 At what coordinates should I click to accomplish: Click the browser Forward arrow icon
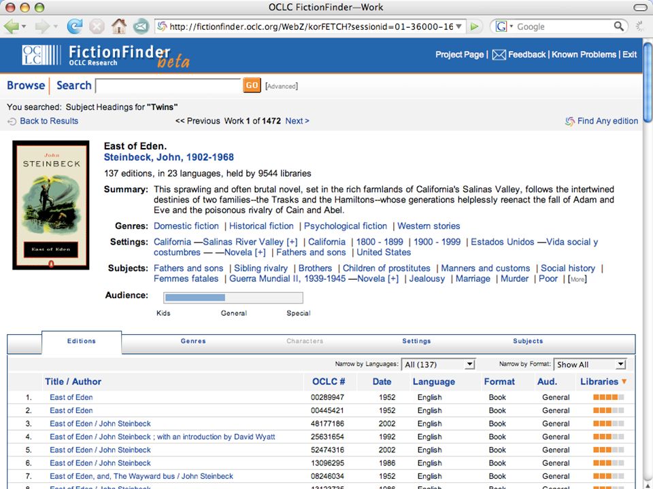[x=41, y=26]
